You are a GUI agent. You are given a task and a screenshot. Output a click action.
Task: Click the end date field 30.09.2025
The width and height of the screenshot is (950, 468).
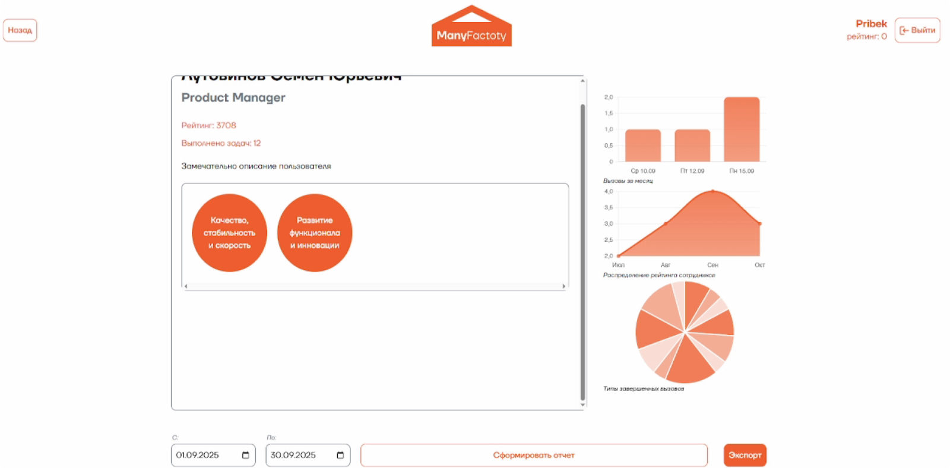(308, 456)
